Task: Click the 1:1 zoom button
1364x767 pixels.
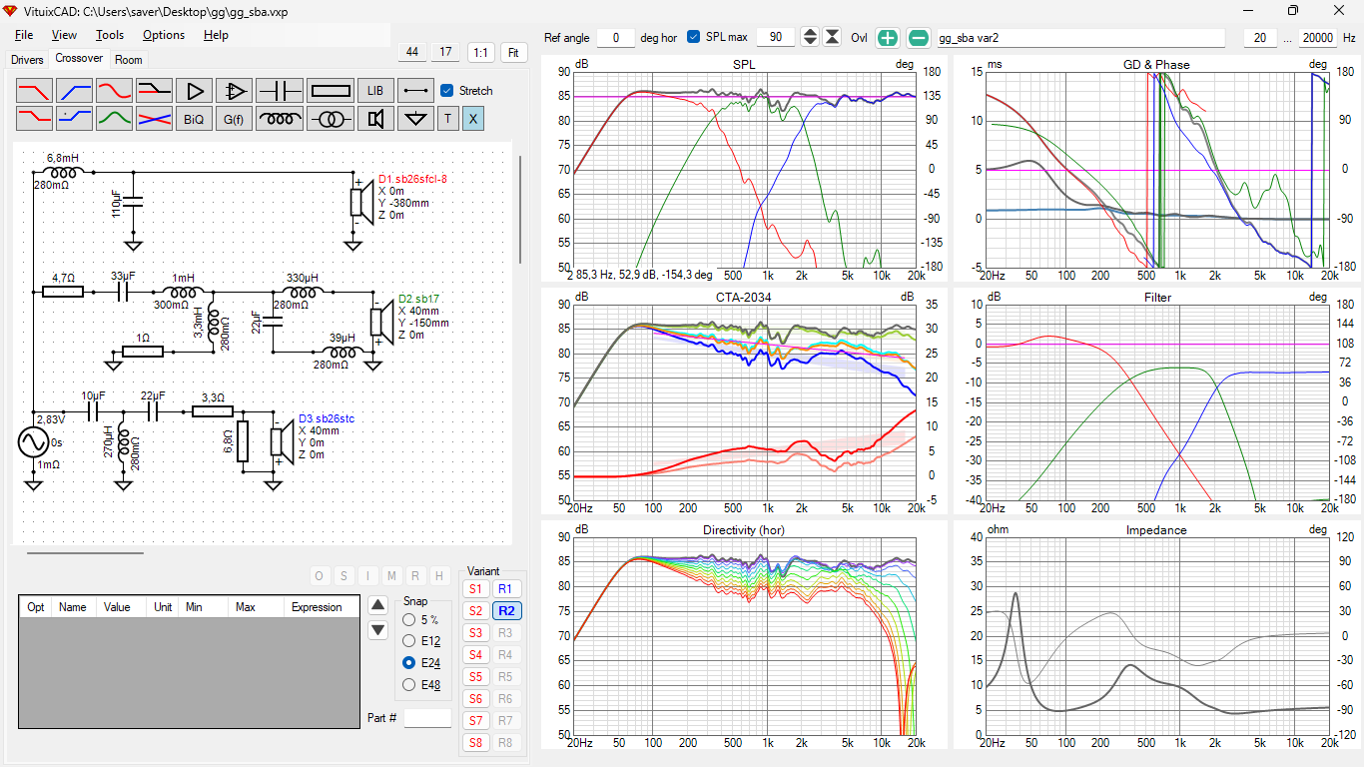Action: click(482, 52)
